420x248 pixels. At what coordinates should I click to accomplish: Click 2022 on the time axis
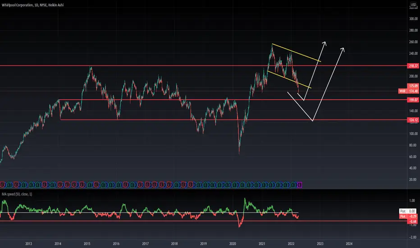pyautogui.click(x=291, y=243)
